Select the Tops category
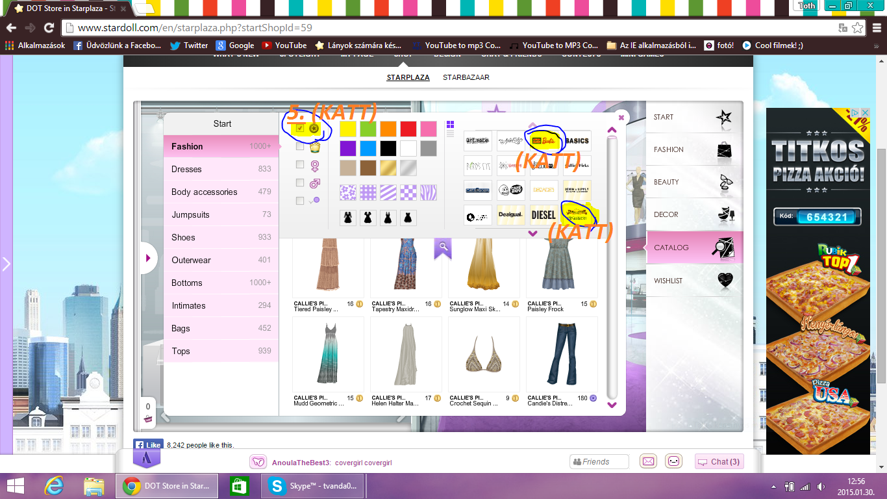This screenshot has height=499, width=887. [x=221, y=351]
